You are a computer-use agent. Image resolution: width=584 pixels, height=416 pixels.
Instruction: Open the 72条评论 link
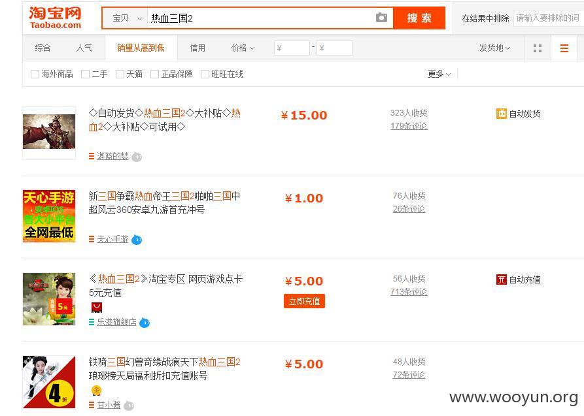coord(409,375)
